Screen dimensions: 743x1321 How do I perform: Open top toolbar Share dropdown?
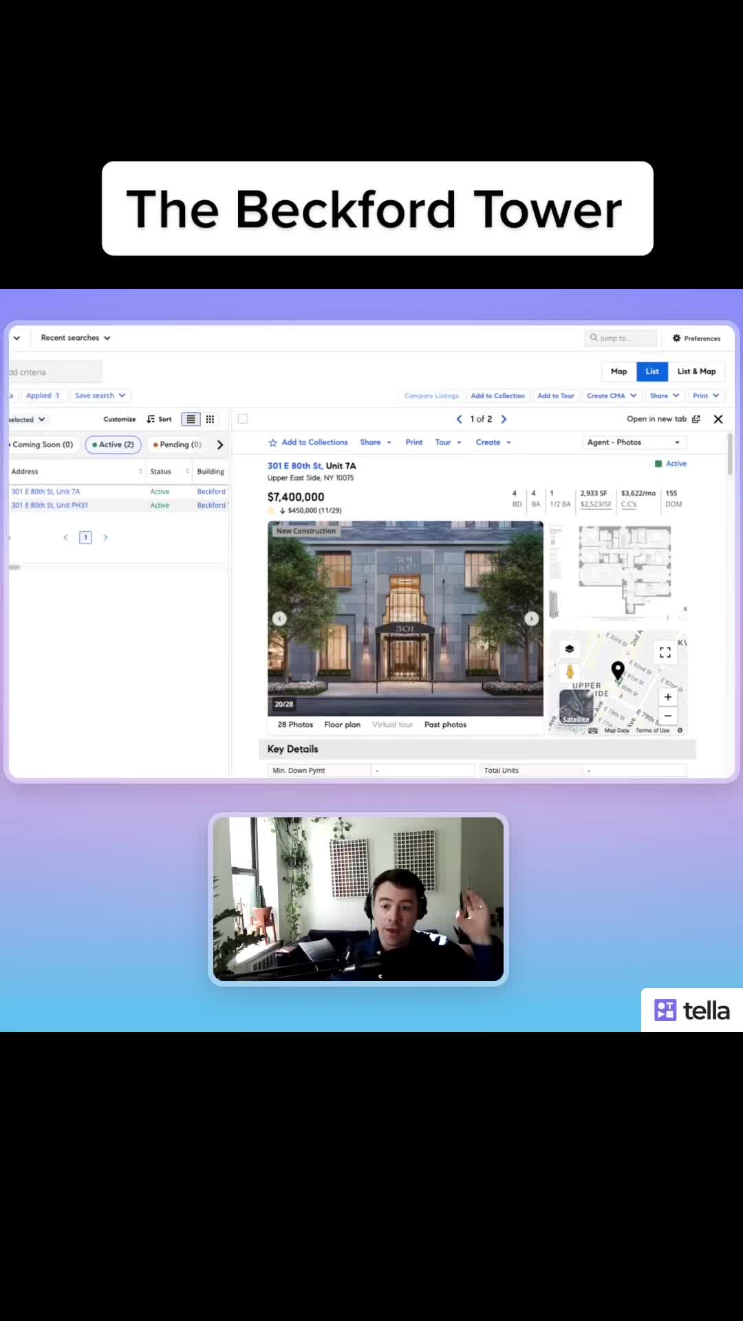click(x=665, y=396)
